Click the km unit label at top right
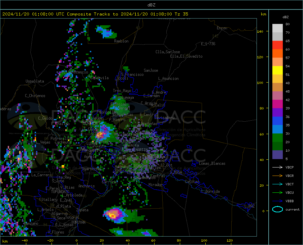Image resolution: width=303 pixels, height=245 pixels. click(x=263, y=14)
